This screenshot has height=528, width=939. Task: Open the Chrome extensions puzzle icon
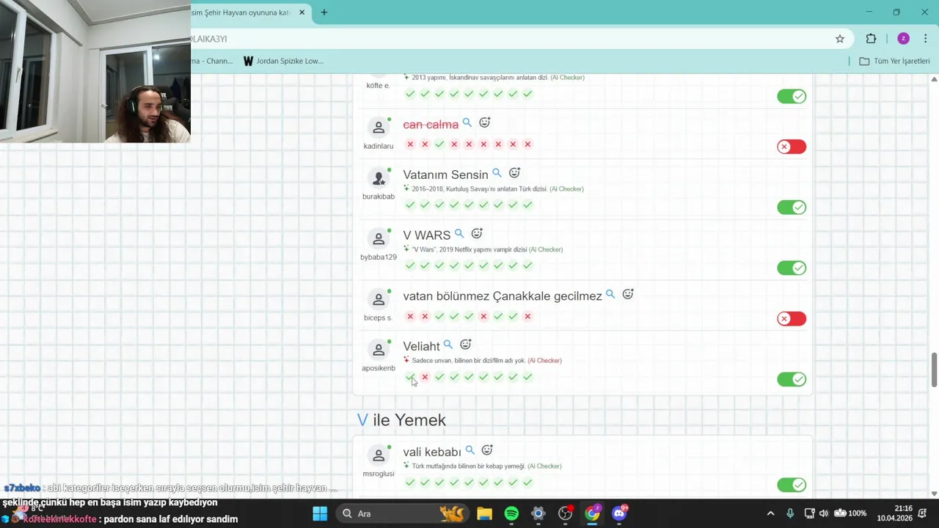pyautogui.click(x=872, y=39)
